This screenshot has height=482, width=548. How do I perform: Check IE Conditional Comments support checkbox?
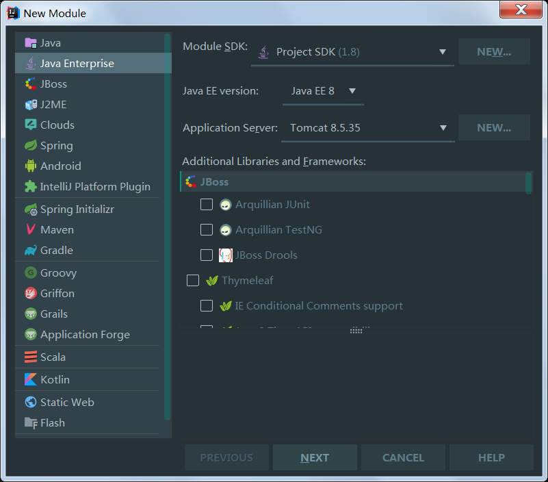(207, 306)
